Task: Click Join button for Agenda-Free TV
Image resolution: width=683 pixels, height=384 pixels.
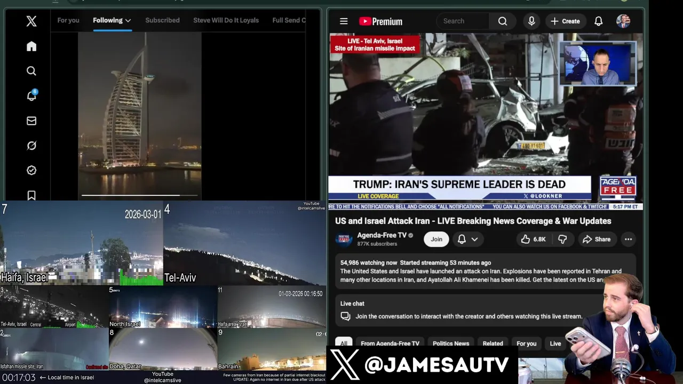Action: click(x=436, y=239)
